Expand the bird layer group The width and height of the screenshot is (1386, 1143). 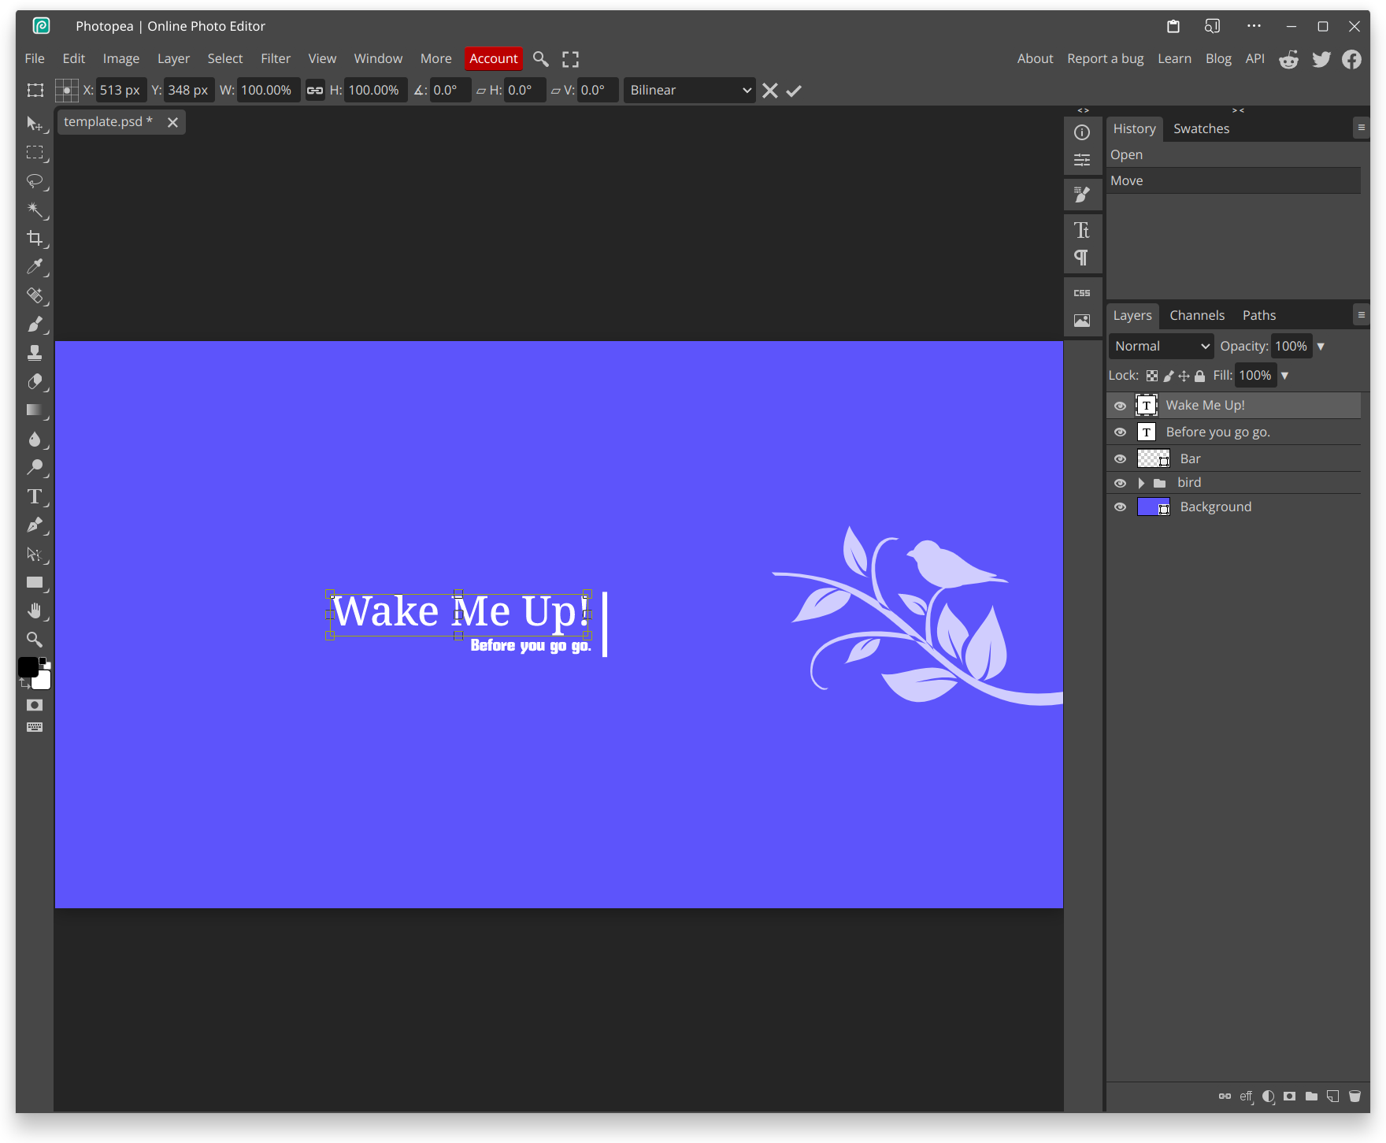(1141, 482)
